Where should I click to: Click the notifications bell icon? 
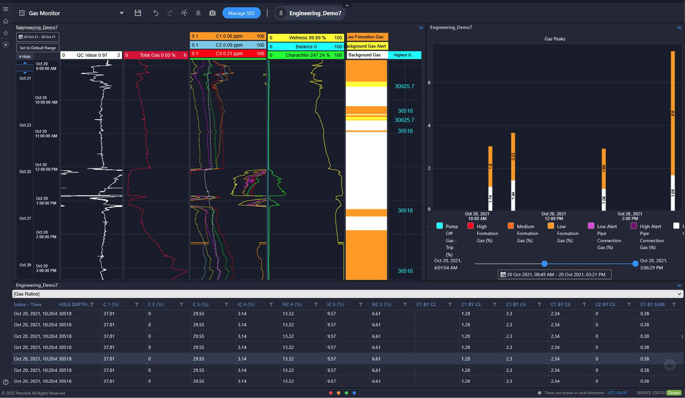click(x=198, y=13)
